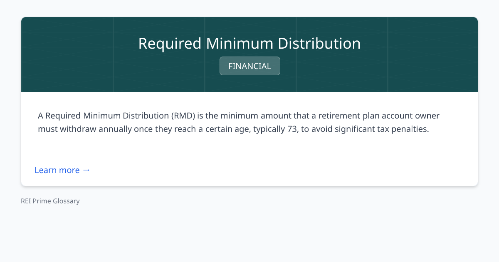Click the Required Minimum Distribution title
Image resolution: width=499 pixels, height=262 pixels.
click(249, 43)
